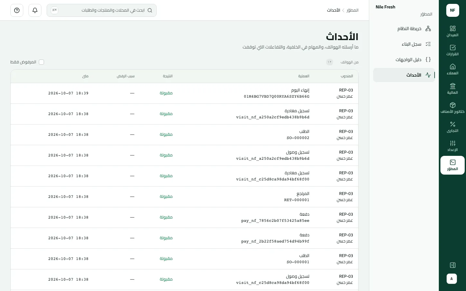Click the العملية column header
The image size is (466, 291).
pos(304,76)
